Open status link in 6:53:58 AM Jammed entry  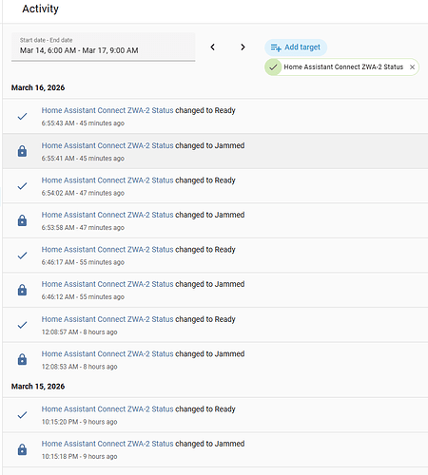pos(107,215)
